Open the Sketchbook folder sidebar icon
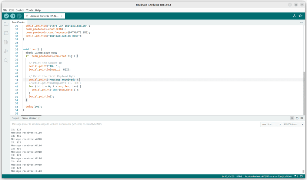This screenshot has width=307, height=180. coord(6,24)
